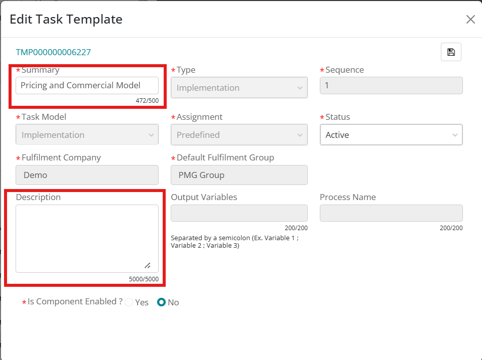Select No for Is Component Enabled
Image resolution: width=482 pixels, height=360 pixels.
pos(162,302)
